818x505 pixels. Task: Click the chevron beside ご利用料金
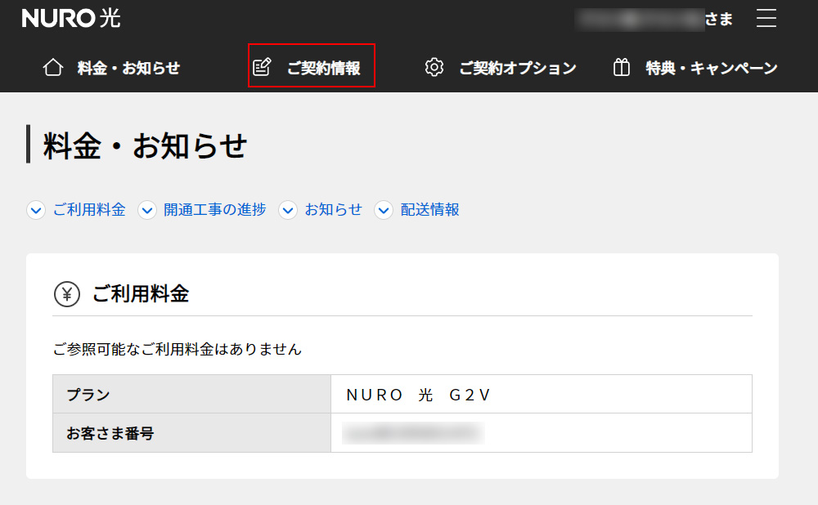click(x=36, y=210)
